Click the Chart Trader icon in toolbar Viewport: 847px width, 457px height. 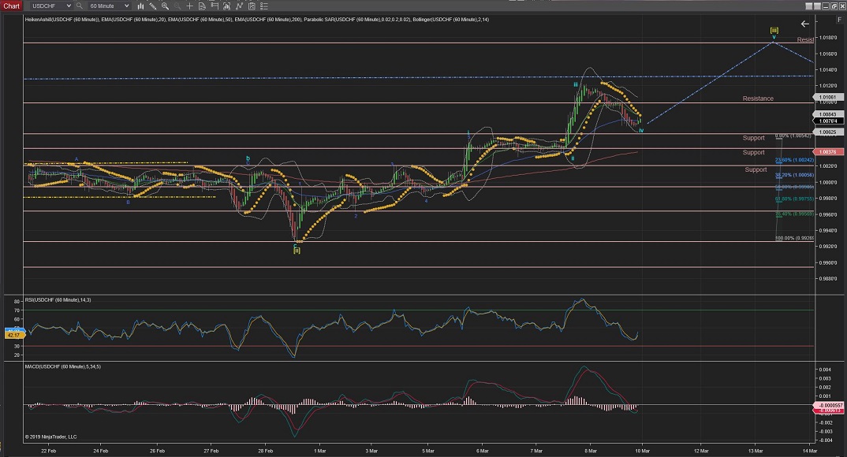215,6
